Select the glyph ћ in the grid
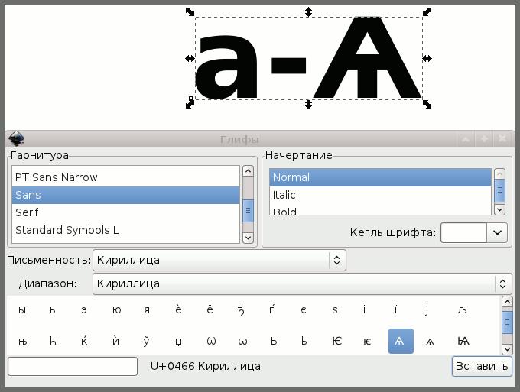The width and height of the screenshot is (520, 392). (53, 341)
